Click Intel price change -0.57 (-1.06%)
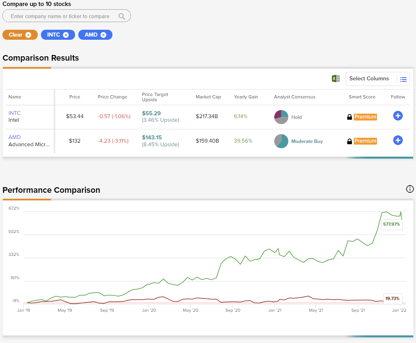 pos(114,116)
